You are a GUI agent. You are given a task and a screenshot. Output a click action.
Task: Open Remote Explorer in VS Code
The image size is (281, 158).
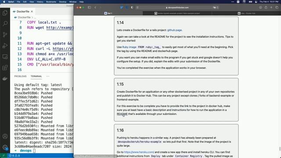(x=5, y=57)
